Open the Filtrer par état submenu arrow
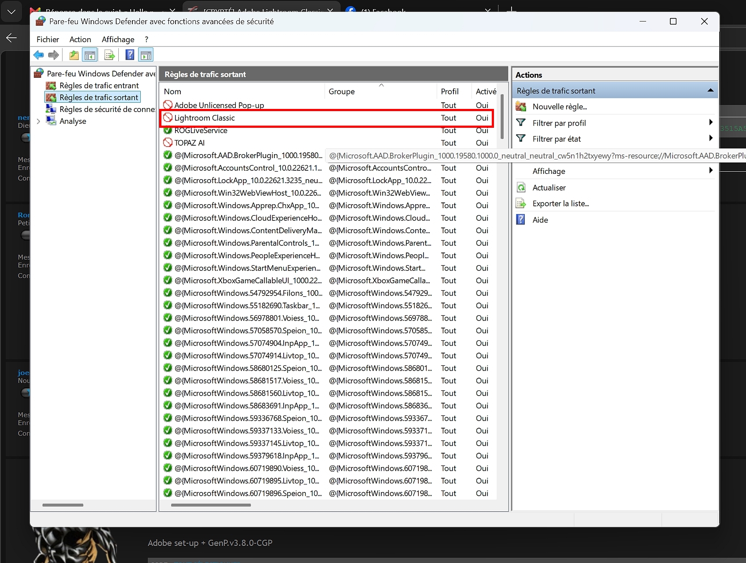The width and height of the screenshot is (746, 563). click(x=711, y=138)
